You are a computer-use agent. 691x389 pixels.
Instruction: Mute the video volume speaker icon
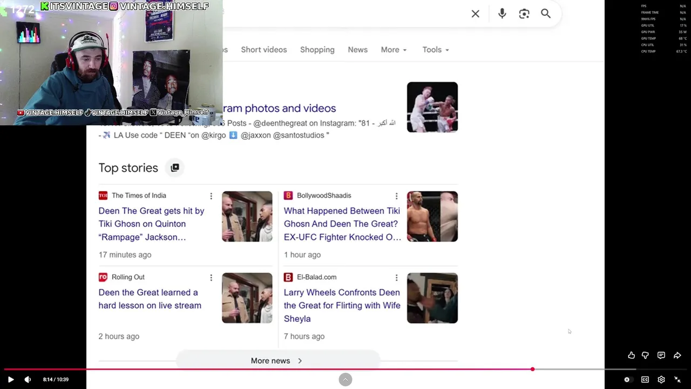(x=28, y=379)
